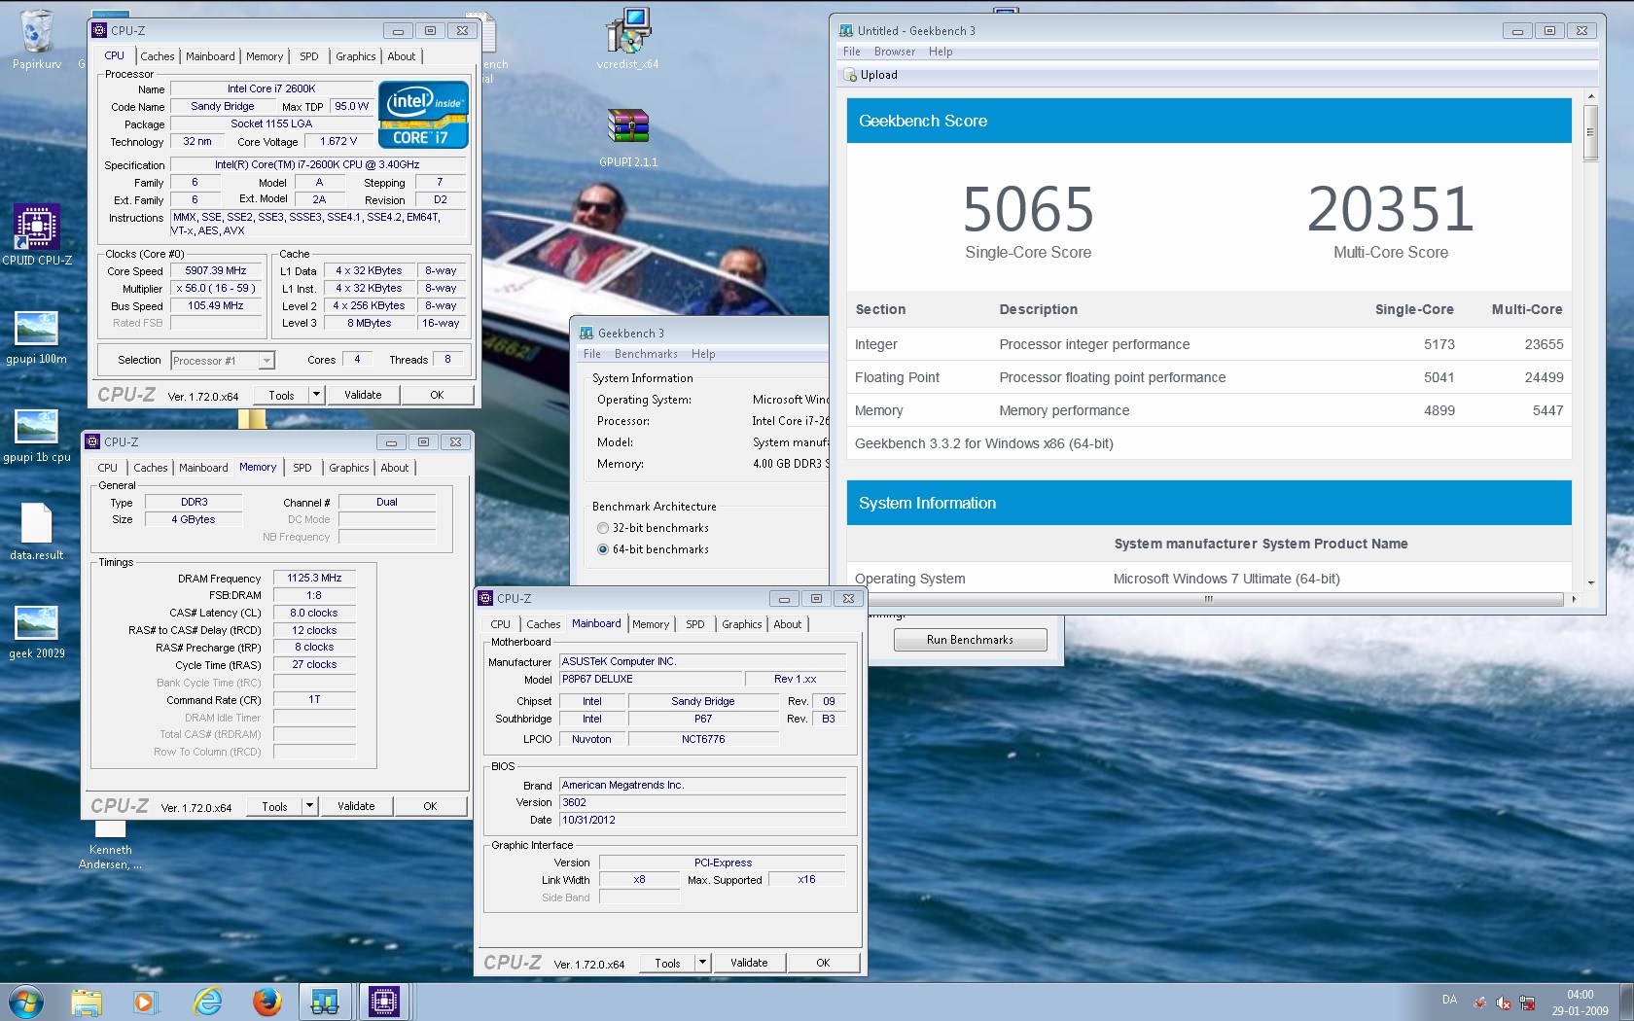Launch Firefox from the taskbar
This screenshot has width=1634, height=1021.
(266, 1002)
